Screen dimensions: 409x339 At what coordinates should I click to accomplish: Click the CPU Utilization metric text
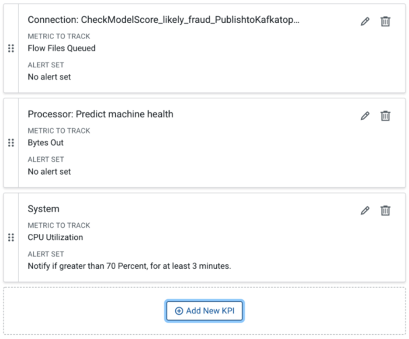click(55, 238)
